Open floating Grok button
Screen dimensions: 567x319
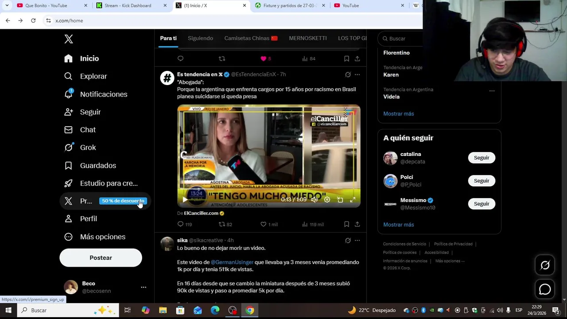tap(545, 265)
